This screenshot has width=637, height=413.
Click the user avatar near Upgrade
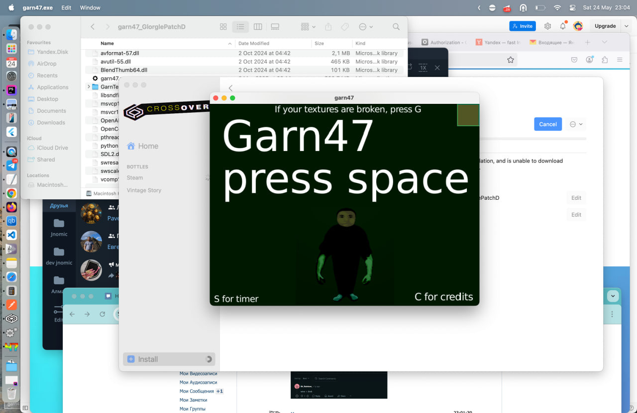[x=578, y=26]
